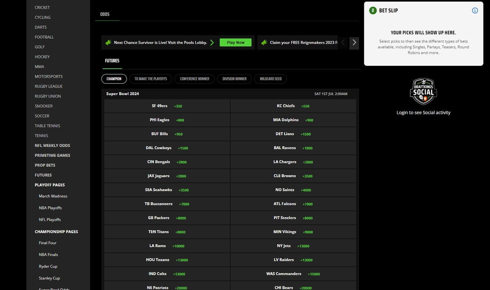490x290 pixels.
Task: Select To Make The Playoffs filter
Action: click(151, 79)
